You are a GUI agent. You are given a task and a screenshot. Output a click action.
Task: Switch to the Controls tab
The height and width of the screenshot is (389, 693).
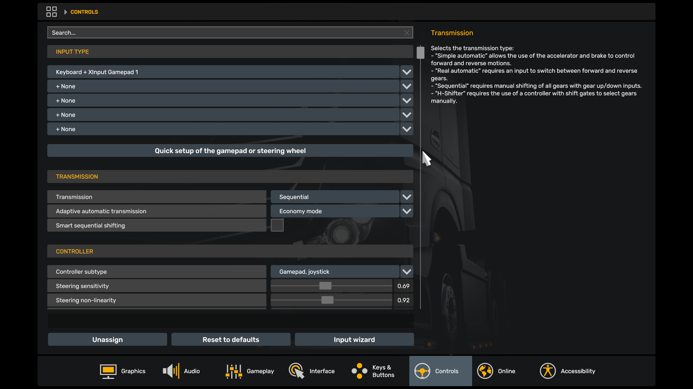(440, 371)
